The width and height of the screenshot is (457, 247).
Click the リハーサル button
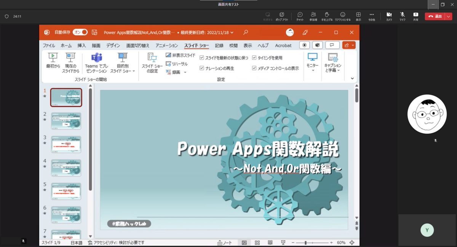point(177,64)
